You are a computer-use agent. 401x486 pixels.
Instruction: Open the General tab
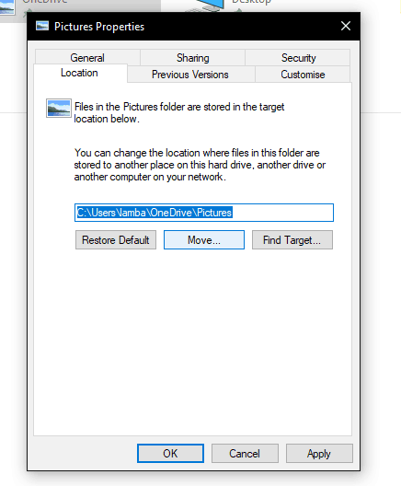tap(87, 58)
